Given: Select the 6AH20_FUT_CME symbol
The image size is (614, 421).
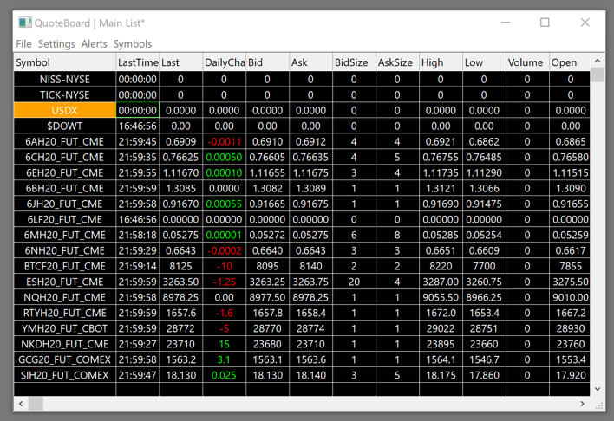Looking at the screenshot, I should pyautogui.click(x=65, y=142).
